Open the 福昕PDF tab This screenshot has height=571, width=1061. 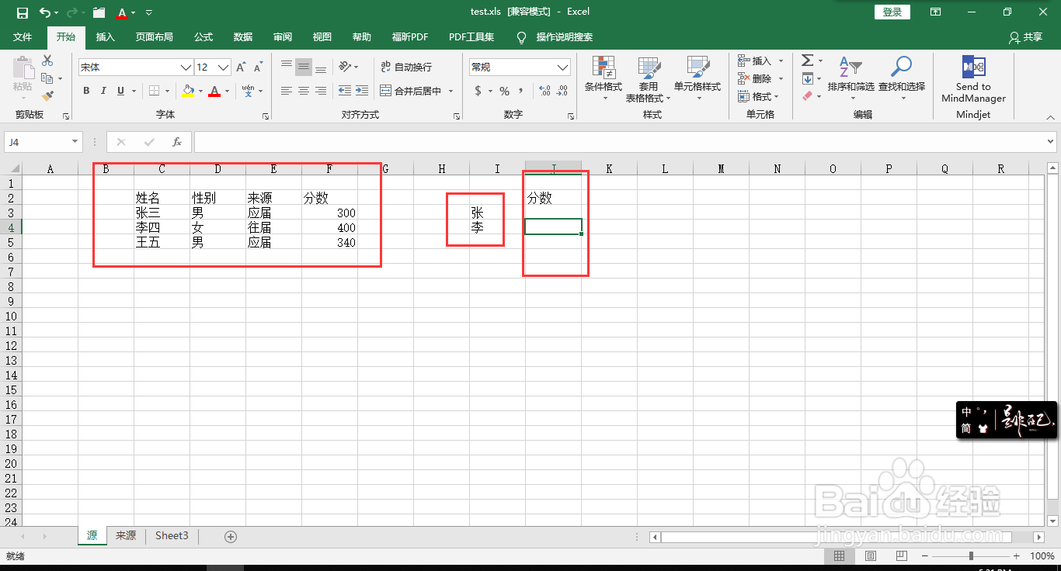[x=410, y=37]
